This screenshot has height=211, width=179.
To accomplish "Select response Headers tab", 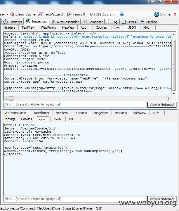I will [62, 113].
